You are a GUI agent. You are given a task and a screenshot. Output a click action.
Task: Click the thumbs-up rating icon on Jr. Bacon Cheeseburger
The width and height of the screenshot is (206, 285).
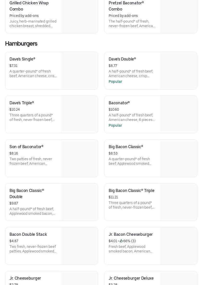[x=121, y=241]
